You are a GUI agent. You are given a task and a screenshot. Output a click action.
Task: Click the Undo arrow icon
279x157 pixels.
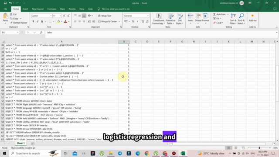(x=10, y=3)
